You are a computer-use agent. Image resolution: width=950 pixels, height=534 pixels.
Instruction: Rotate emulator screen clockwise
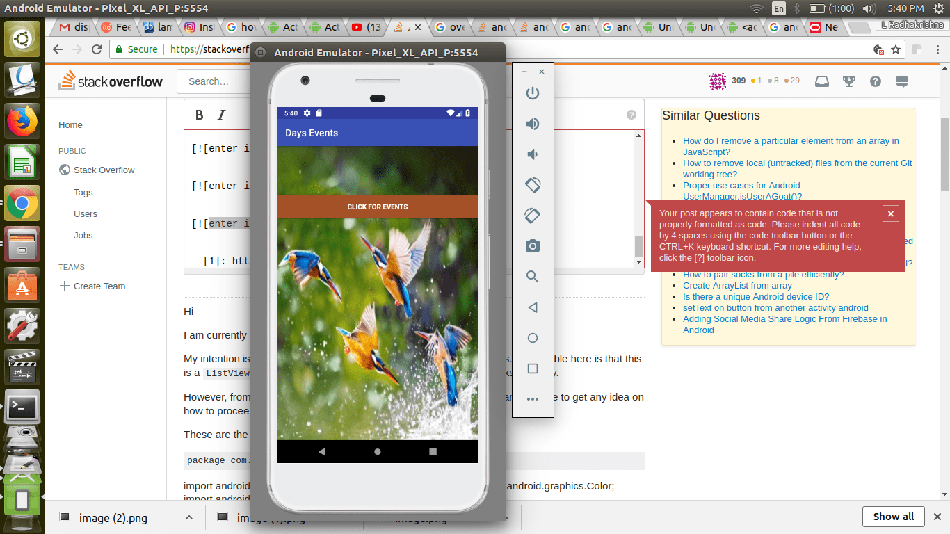pos(532,216)
